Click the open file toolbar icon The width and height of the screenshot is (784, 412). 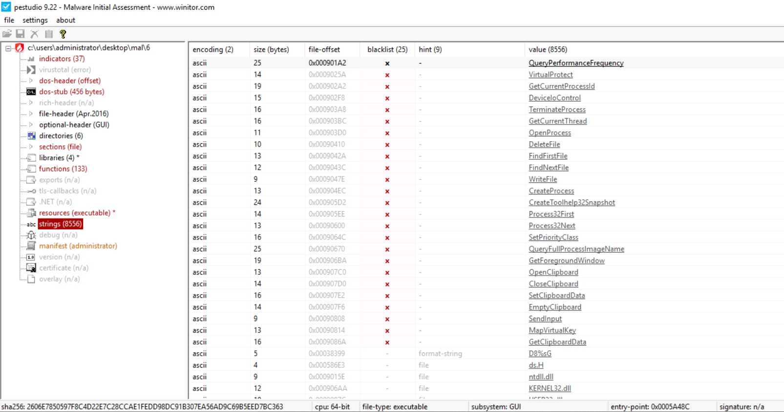point(7,34)
